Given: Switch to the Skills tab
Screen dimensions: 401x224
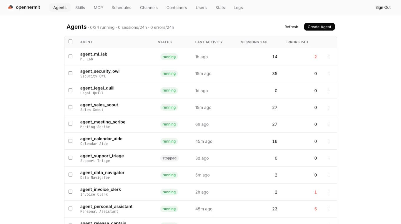Looking at the screenshot, I should pyautogui.click(x=80, y=8).
